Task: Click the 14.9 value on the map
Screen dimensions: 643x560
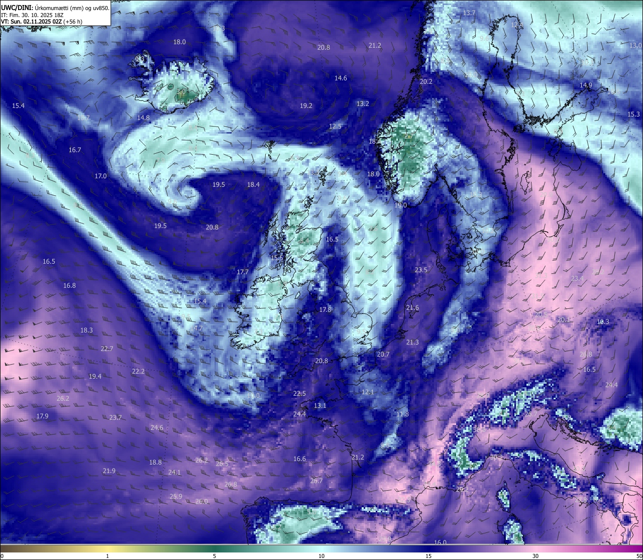Action: 586,85
